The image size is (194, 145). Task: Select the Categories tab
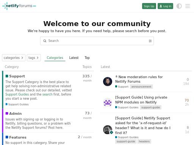point(55,58)
